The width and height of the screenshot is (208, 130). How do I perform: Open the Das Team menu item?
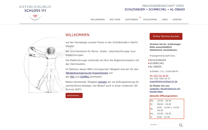click(x=115, y=19)
